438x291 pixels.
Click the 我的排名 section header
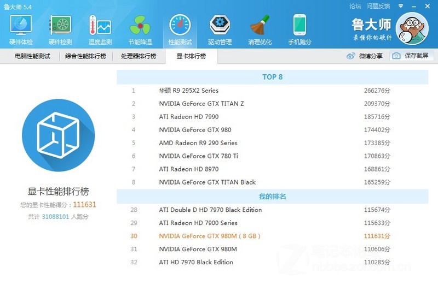pyautogui.click(x=272, y=197)
